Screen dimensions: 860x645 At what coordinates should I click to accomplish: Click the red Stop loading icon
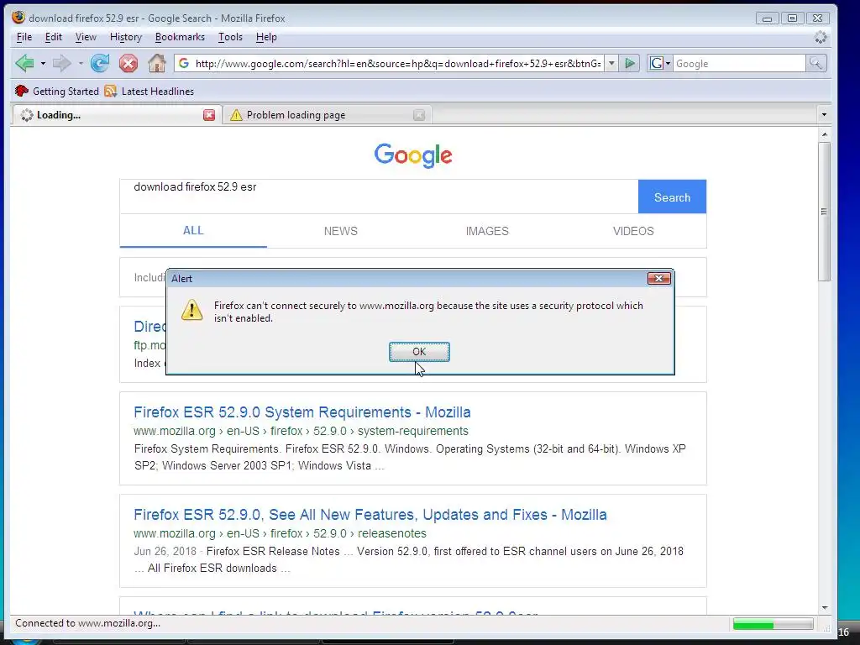click(x=128, y=64)
